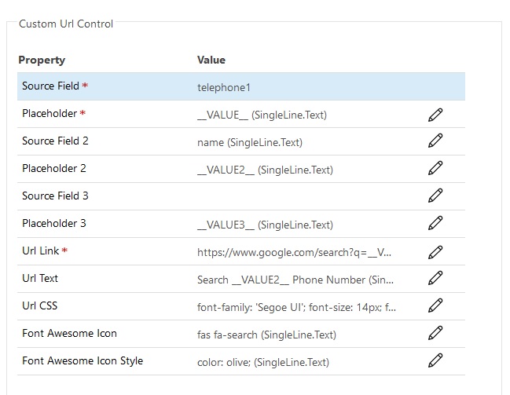Click the Property column header
Viewport: 510px width, 395px height.
point(42,60)
